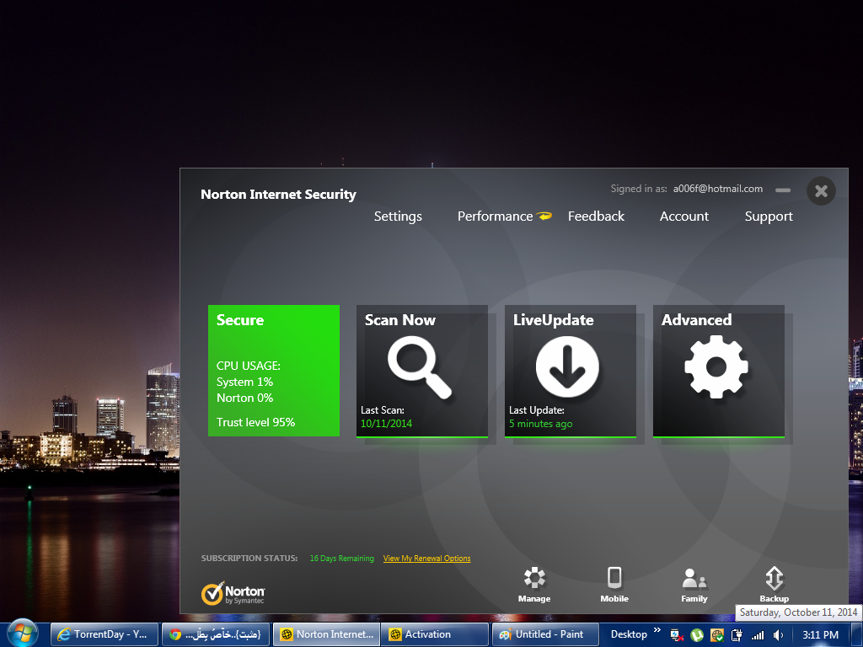Open Manage from the bottom icons
This screenshot has width=863, height=647.
click(533, 585)
